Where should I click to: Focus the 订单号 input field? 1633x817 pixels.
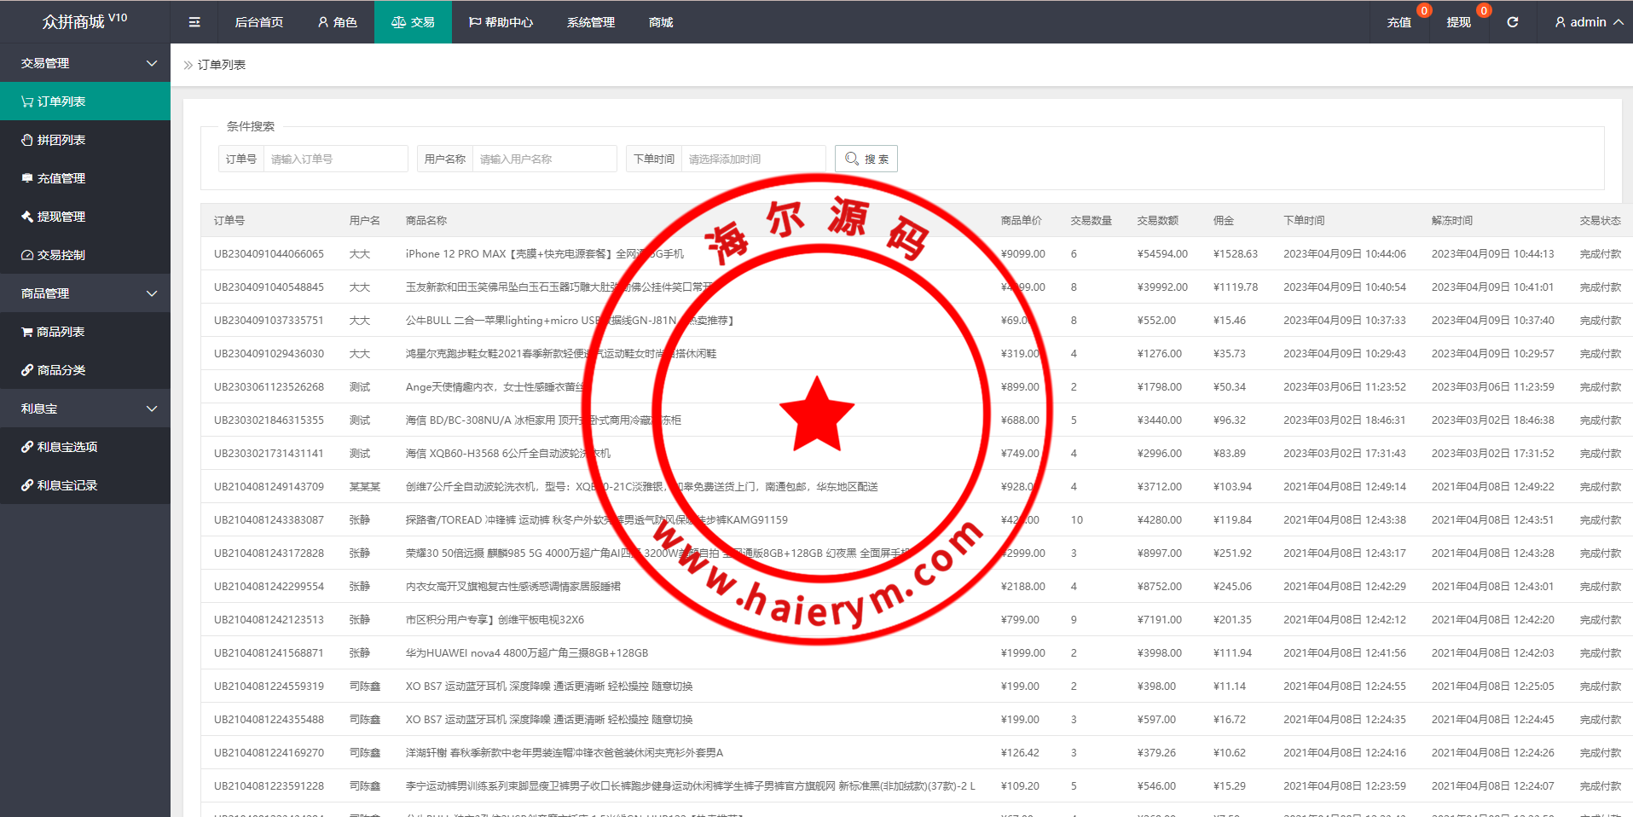[335, 159]
